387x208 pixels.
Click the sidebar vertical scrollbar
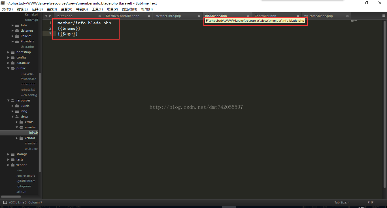40,123
